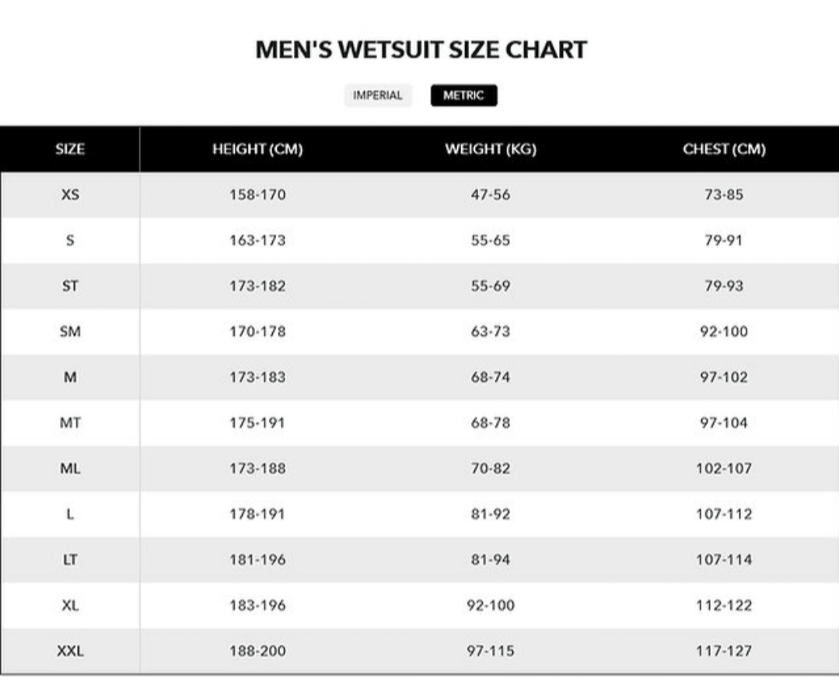Click the 55-65 weight cell
The height and width of the screenshot is (698, 839).
click(491, 240)
